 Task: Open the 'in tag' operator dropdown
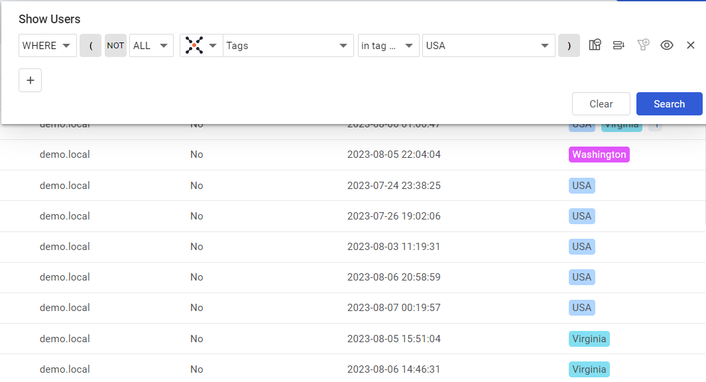click(388, 46)
